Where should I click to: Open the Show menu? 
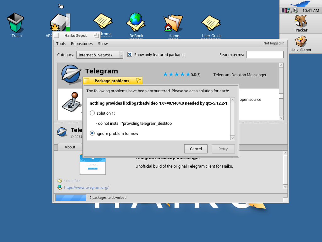[x=103, y=43]
